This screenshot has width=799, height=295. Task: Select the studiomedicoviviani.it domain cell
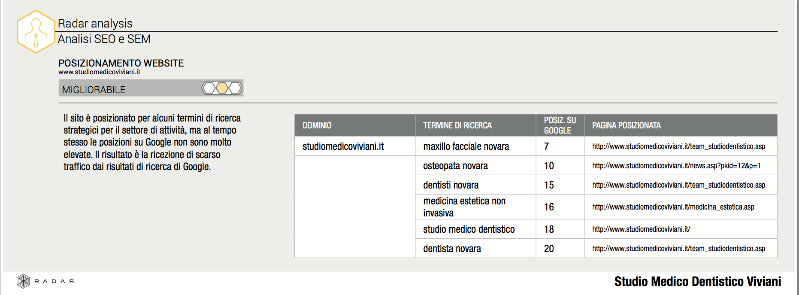click(343, 146)
